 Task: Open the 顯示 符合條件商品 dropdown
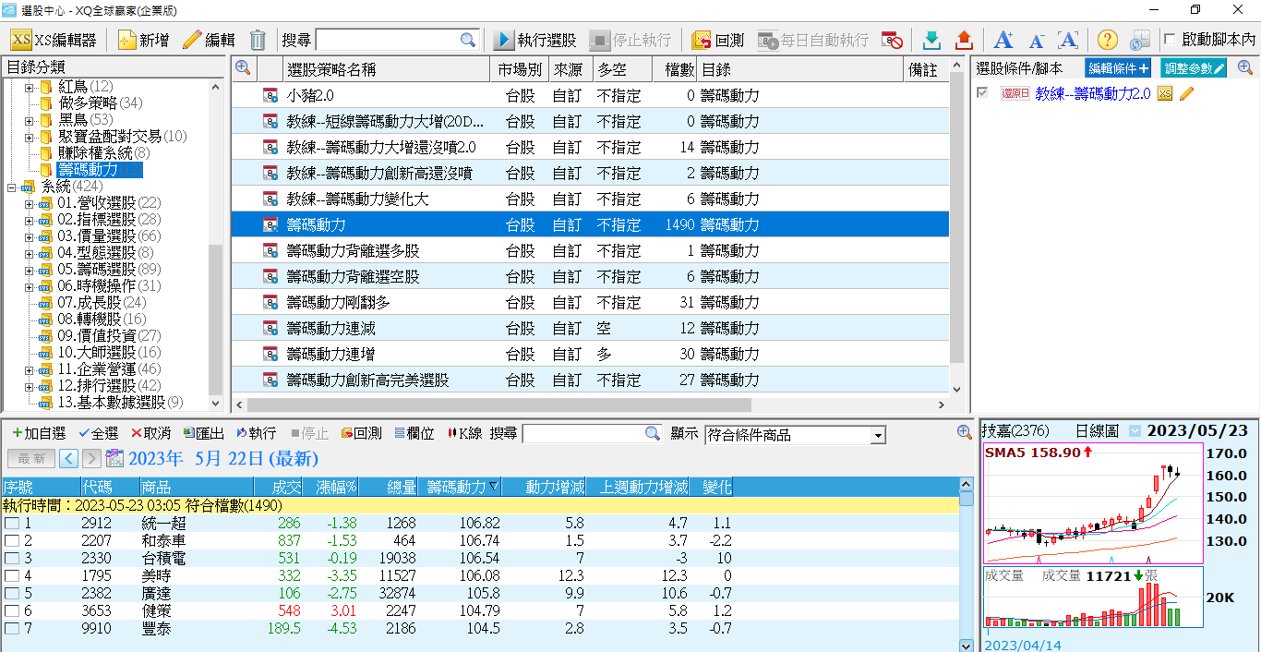pyautogui.click(x=878, y=435)
